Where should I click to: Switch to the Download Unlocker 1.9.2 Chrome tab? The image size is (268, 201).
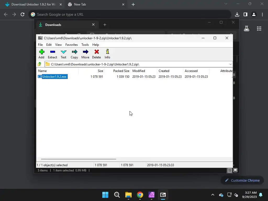coord(33,4)
